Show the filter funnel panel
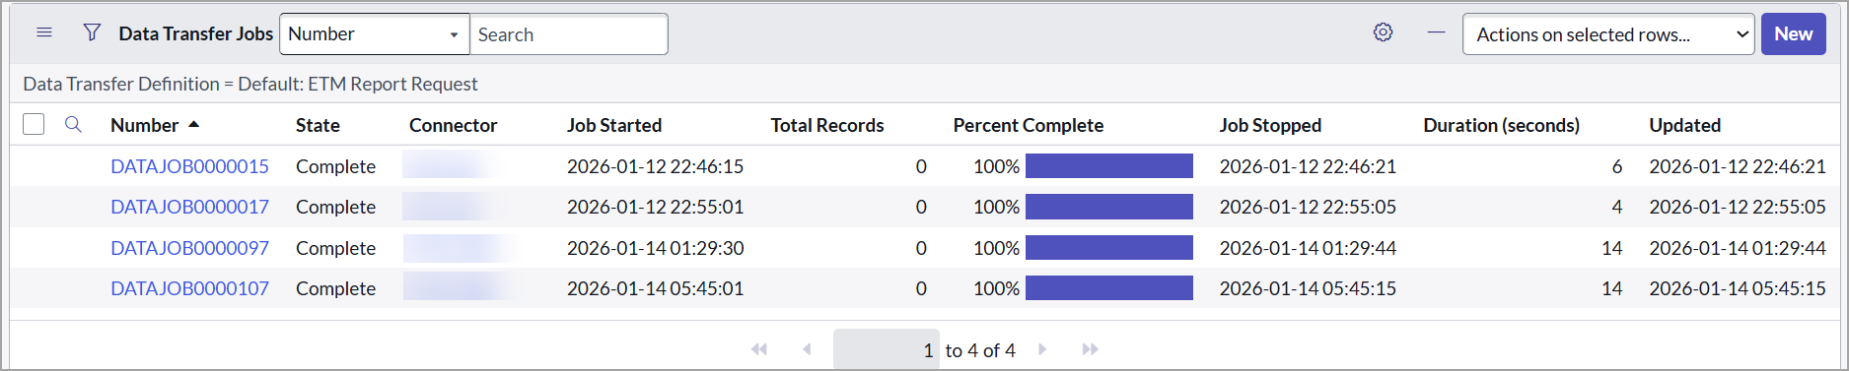This screenshot has height=371, width=1849. pyautogui.click(x=92, y=32)
